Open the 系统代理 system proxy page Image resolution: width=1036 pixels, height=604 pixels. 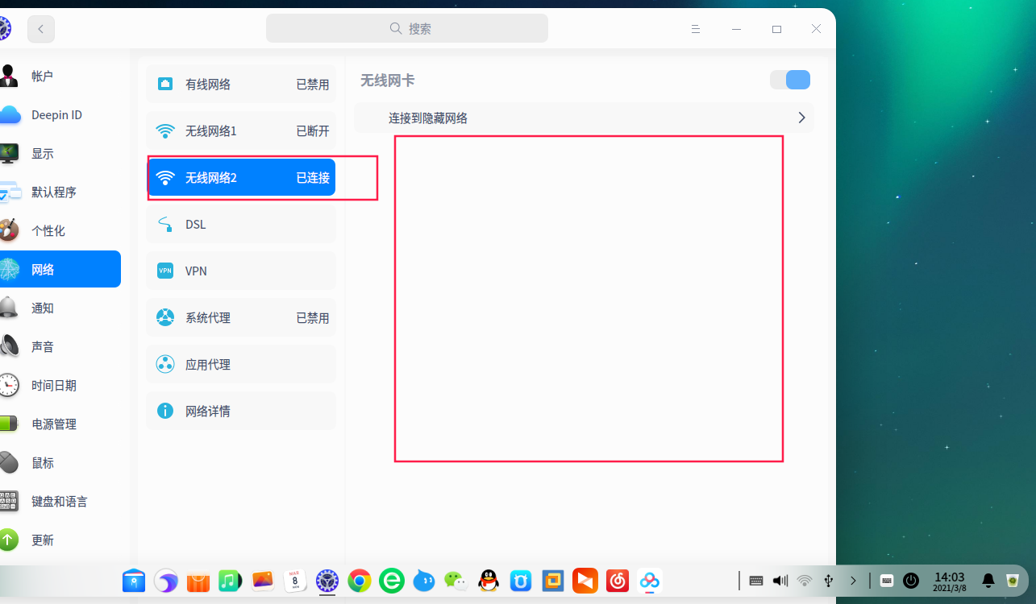(241, 317)
